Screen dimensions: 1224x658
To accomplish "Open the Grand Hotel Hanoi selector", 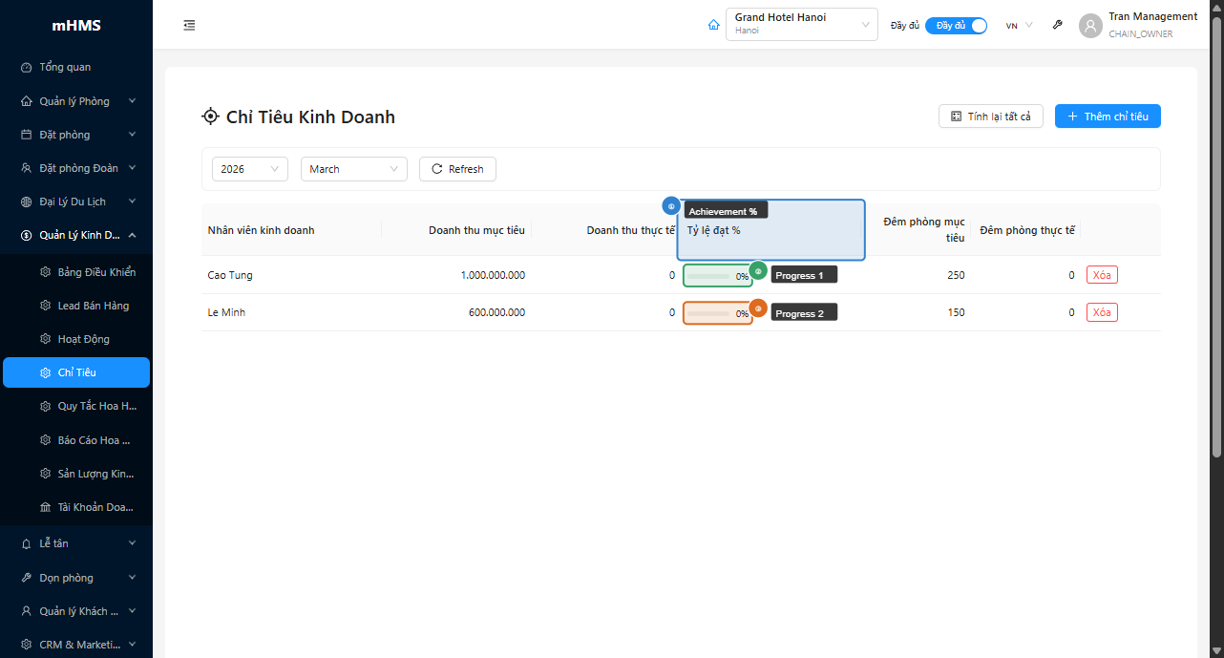I will pyautogui.click(x=801, y=25).
